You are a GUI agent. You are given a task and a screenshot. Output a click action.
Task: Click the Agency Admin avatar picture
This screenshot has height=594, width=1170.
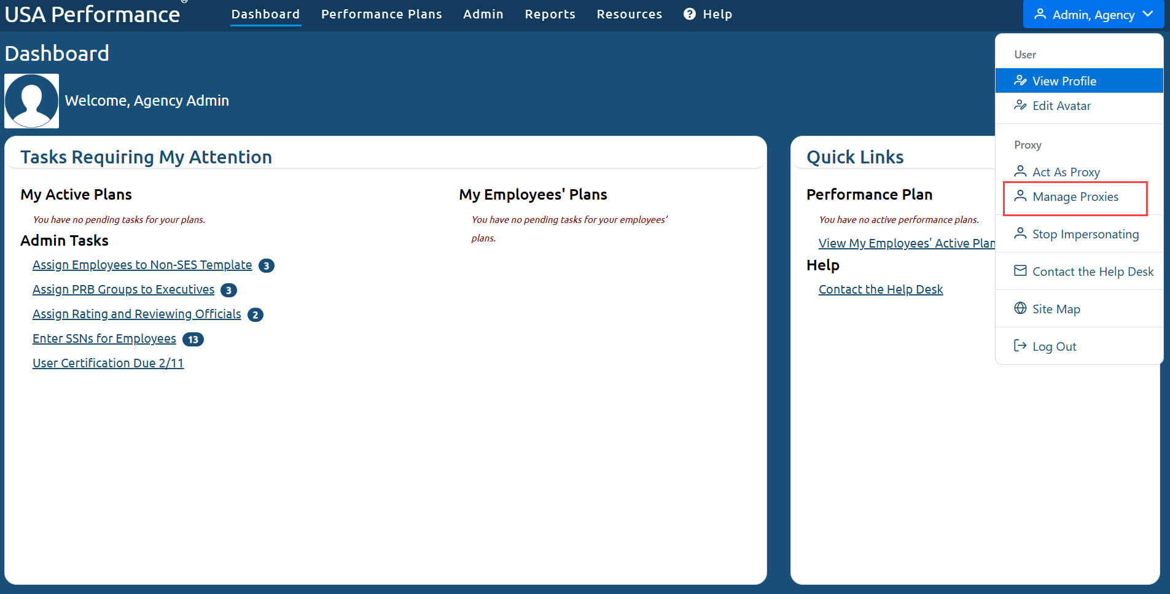coord(31,101)
